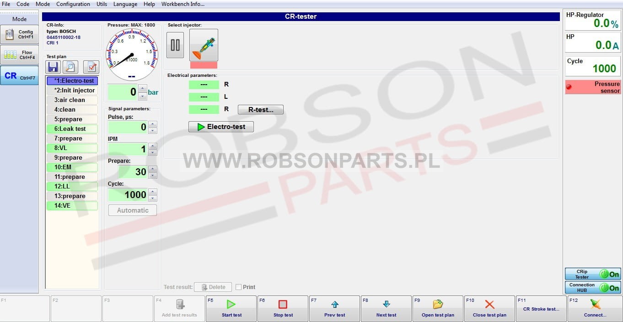
Task: Open the Utils menu
Action: coord(102,4)
